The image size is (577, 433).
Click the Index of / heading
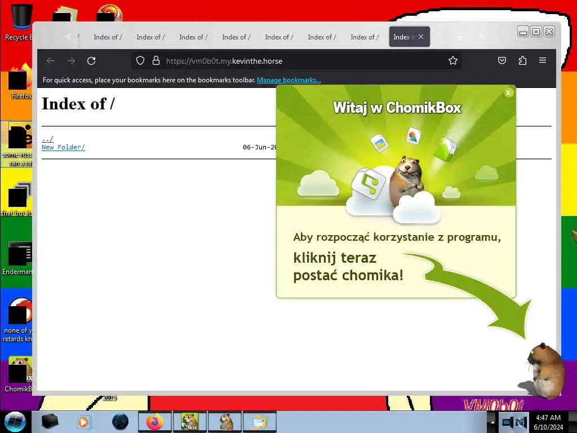(78, 104)
